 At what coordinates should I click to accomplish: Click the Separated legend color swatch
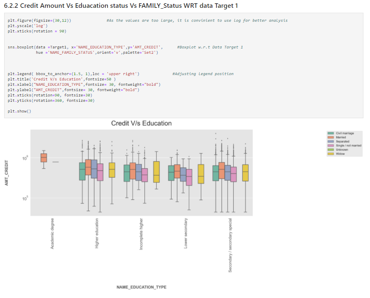(x=330, y=142)
